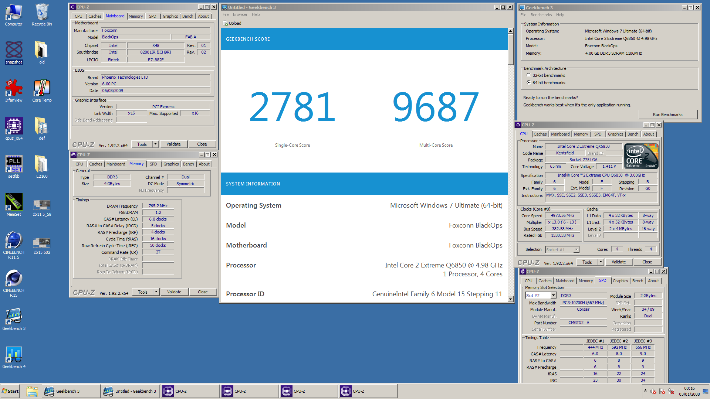
Task: Open Windows Explorer from the taskbar
Action: (x=32, y=391)
